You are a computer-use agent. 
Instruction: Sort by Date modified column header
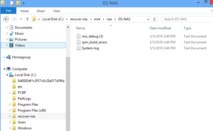tap(160, 28)
